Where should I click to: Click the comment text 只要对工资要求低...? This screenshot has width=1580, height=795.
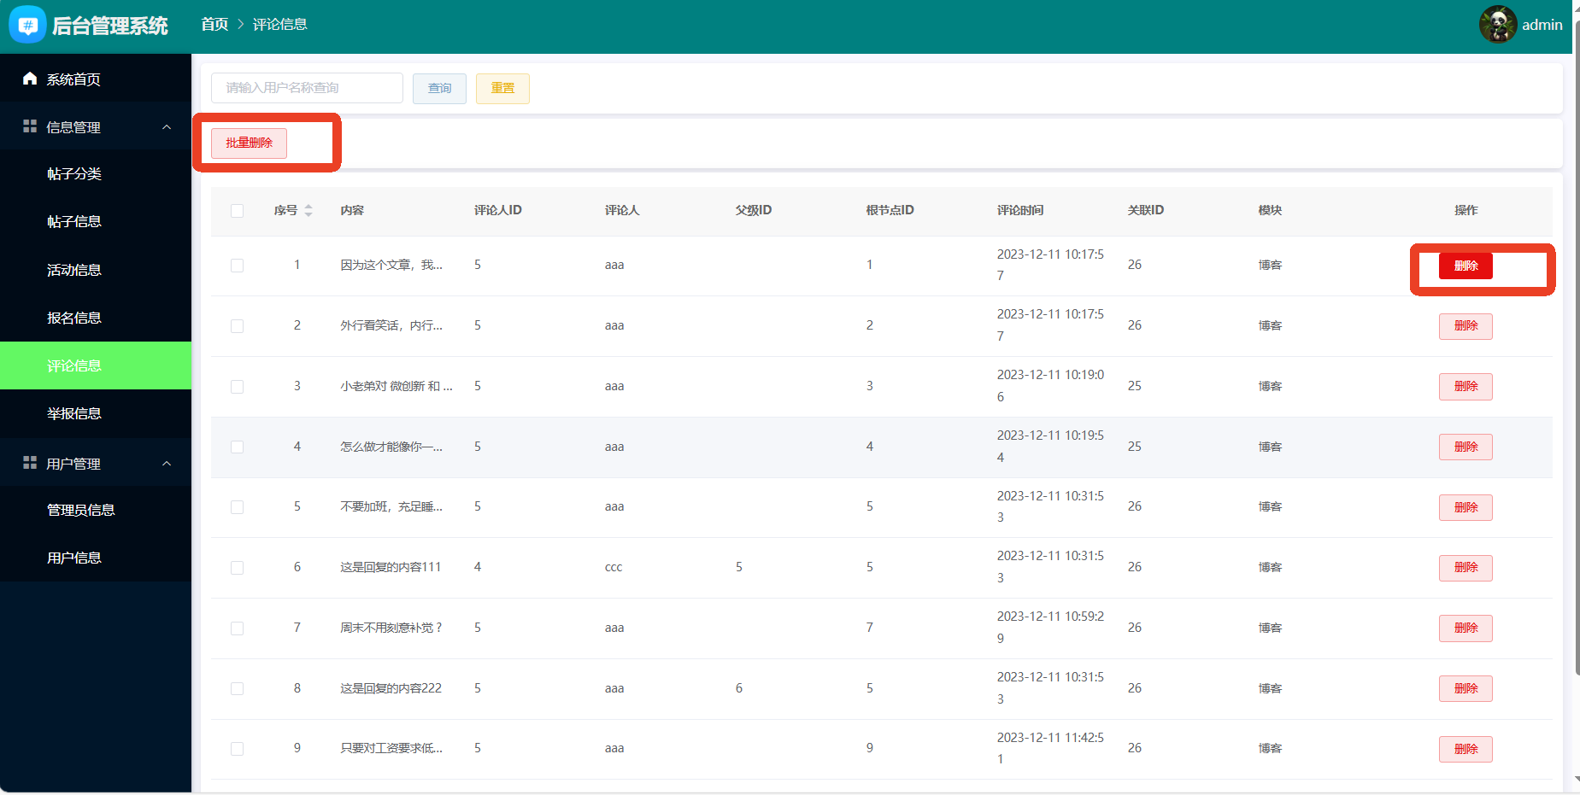[391, 748]
